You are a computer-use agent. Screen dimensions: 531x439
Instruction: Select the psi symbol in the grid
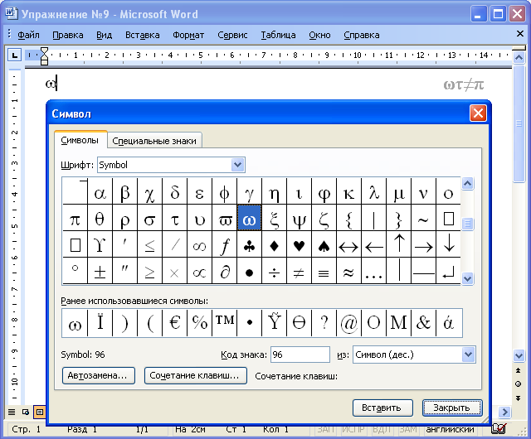coord(299,218)
